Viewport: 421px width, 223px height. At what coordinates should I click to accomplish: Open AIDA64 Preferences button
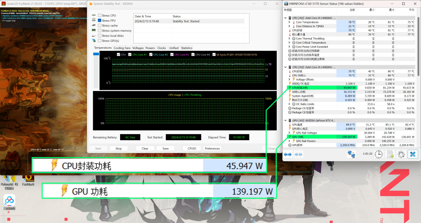pos(212,148)
